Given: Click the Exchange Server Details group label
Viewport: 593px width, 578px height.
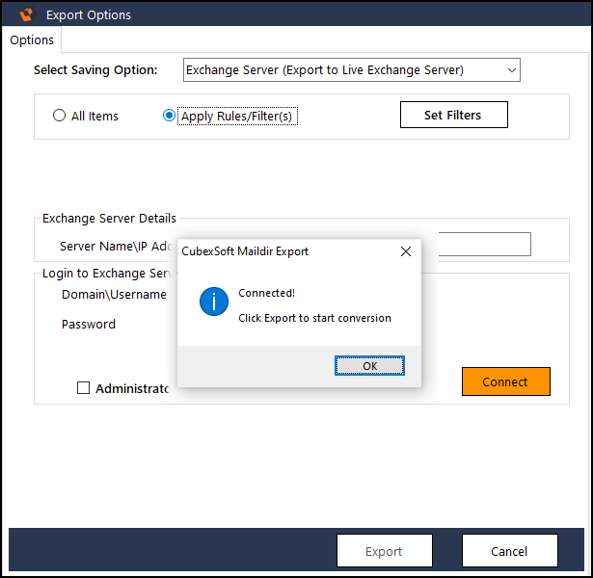Looking at the screenshot, I should tap(109, 219).
